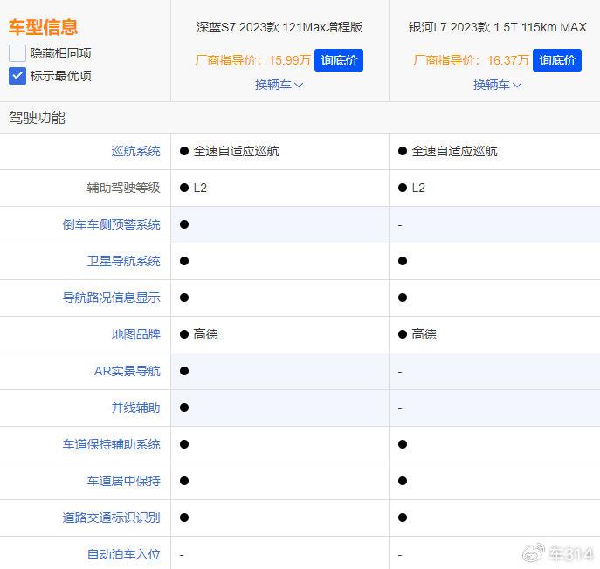Click the 车型信息 heading
The image size is (600, 569).
(43, 27)
